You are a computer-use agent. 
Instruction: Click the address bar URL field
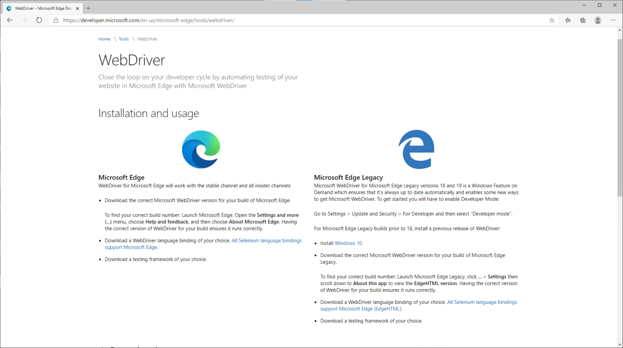pos(284,20)
